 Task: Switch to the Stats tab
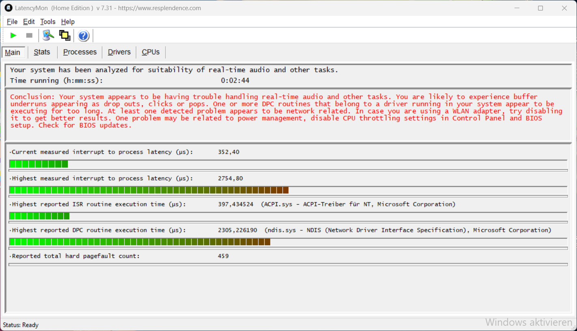pos(42,52)
